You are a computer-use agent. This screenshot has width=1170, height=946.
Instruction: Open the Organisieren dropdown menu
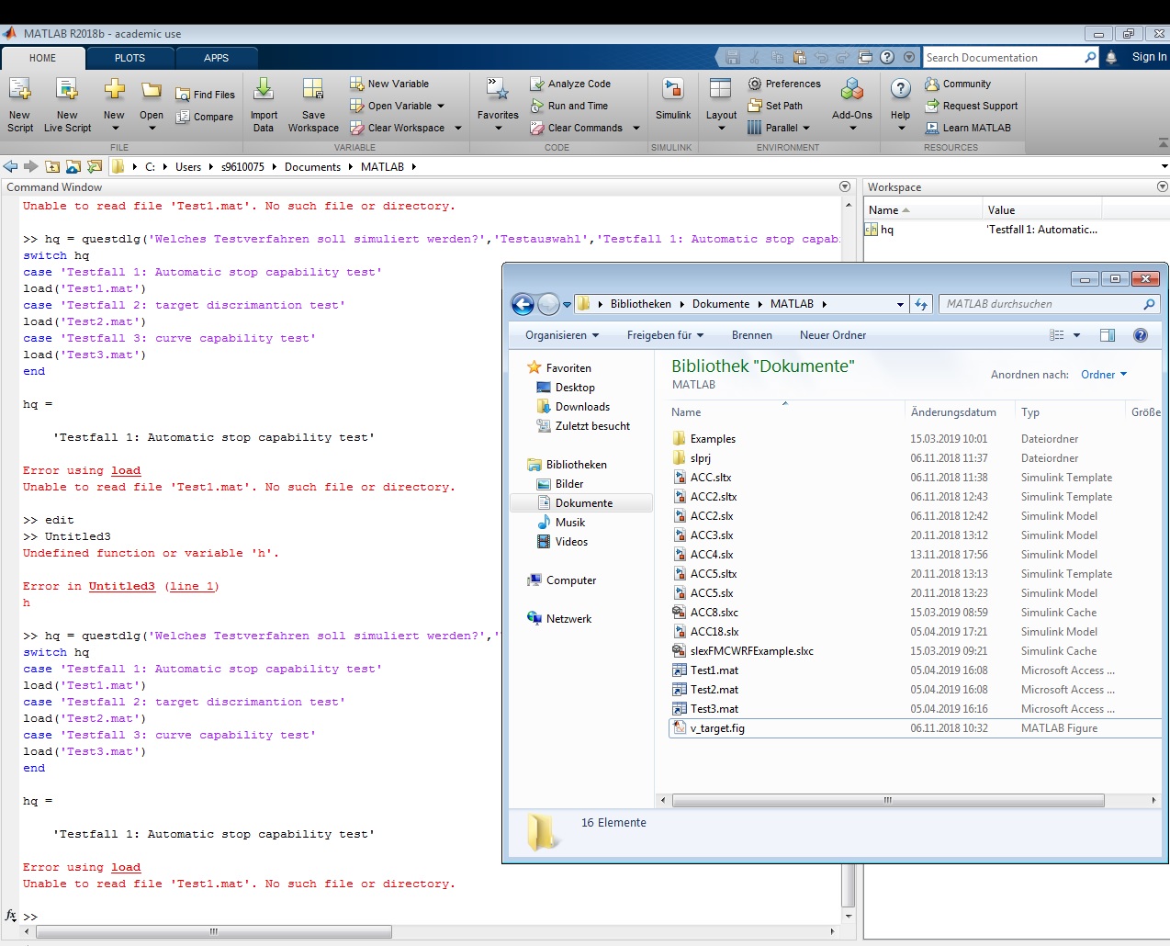point(561,335)
